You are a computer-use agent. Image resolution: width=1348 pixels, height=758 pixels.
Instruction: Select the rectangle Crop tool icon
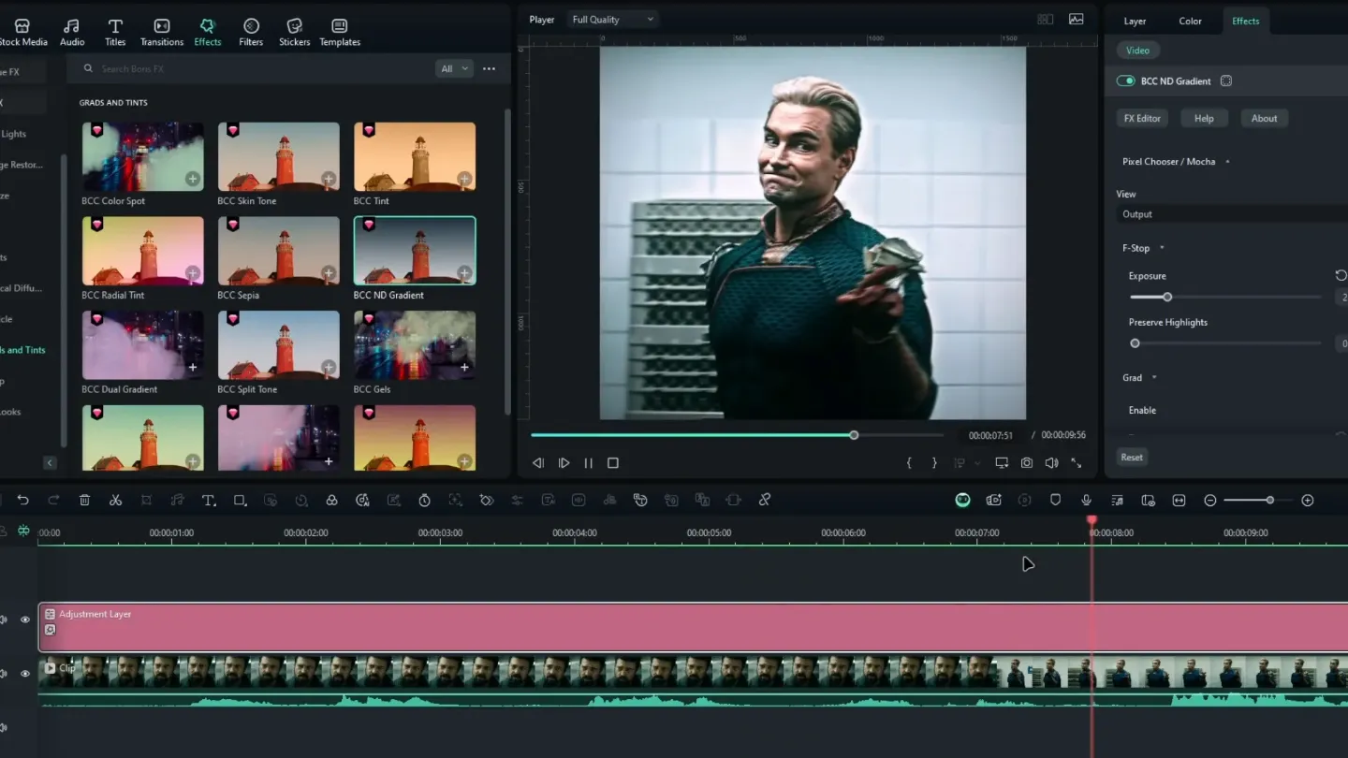coord(240,501)
